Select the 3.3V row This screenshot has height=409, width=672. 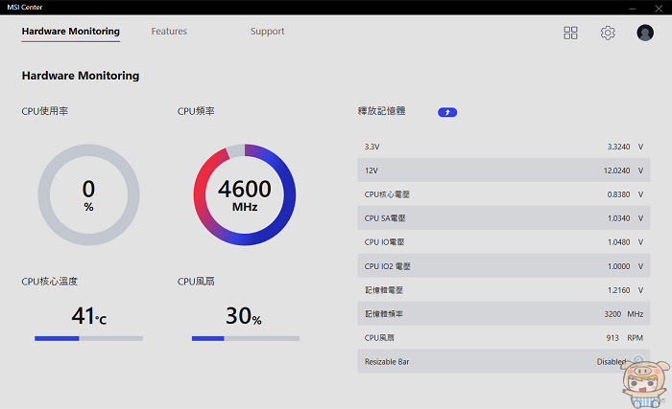[504, 147]
